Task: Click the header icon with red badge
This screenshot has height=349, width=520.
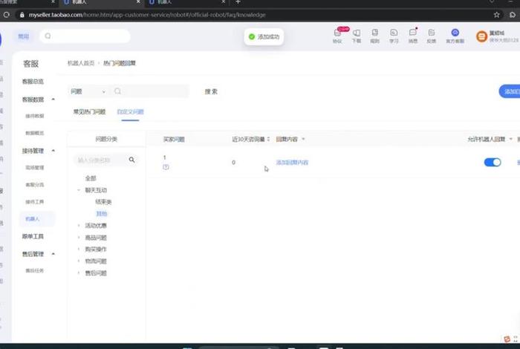Action: [x=337, y=35]
